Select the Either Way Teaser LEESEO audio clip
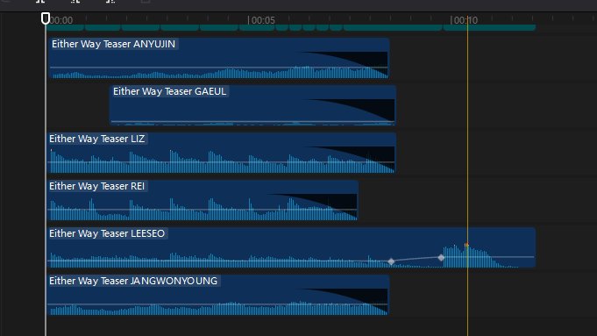 tap(291, 247)
